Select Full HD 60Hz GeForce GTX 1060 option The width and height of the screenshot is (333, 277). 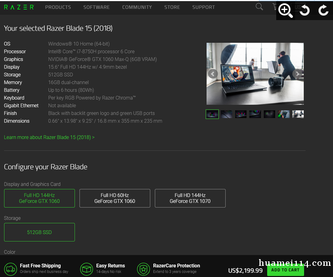pyautogui.click(x=115, y=198)
